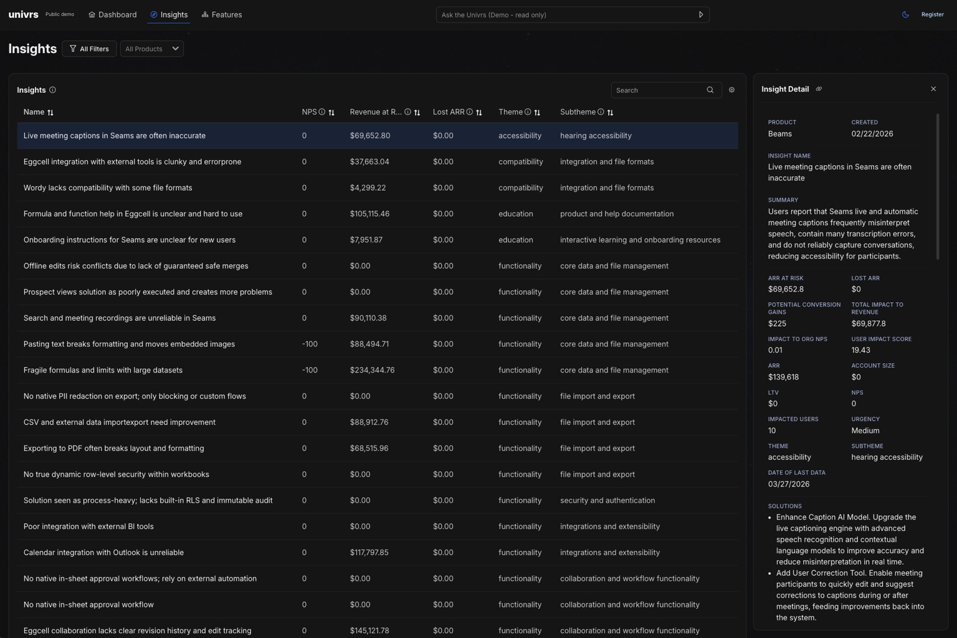The height and width of the screenshot is (638, 957).
Task: Click the 19.43 user impact score
Action: pyautogui.click(x=861, y=350)
